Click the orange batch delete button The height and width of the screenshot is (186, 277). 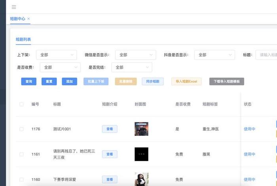point(126,82)
